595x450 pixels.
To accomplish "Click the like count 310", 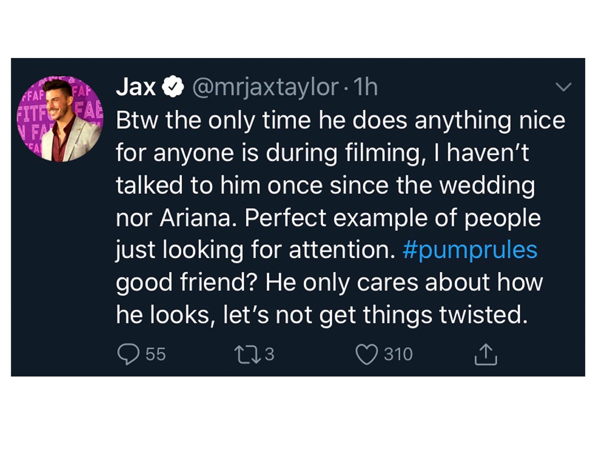I will [398, 354].
